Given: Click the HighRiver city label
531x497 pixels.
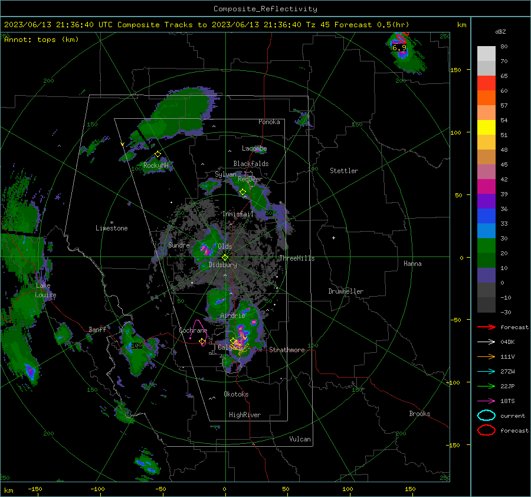Looking at the screenshot, I should click(x=245, y=415).
